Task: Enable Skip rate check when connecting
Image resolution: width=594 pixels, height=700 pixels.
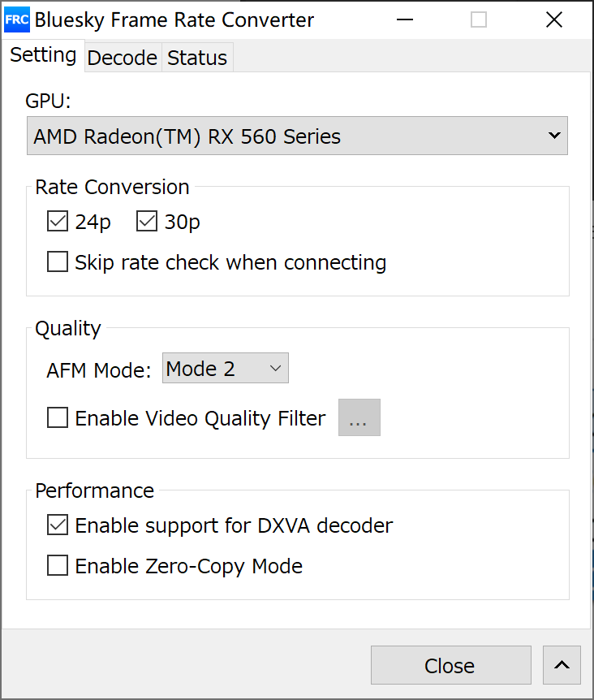Action: pyautogui.click(x=58, y=262)
